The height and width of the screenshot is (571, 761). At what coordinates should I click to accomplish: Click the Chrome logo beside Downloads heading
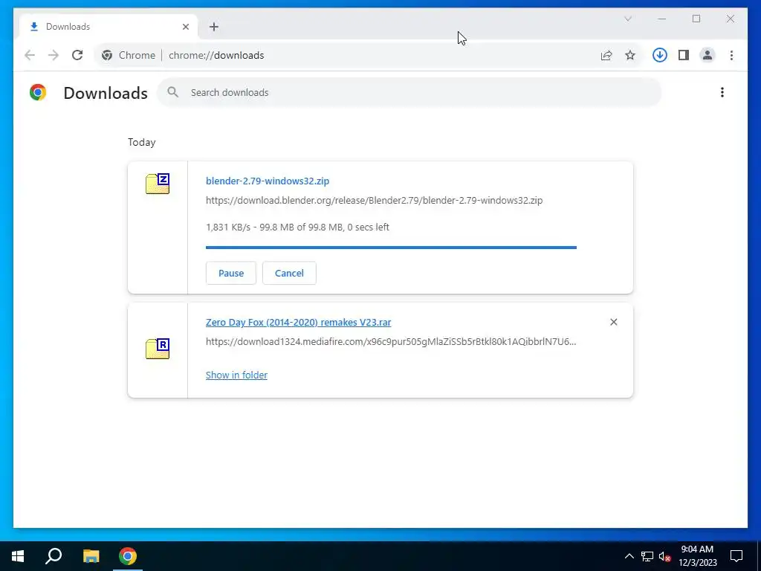click(x=38, y=92)
